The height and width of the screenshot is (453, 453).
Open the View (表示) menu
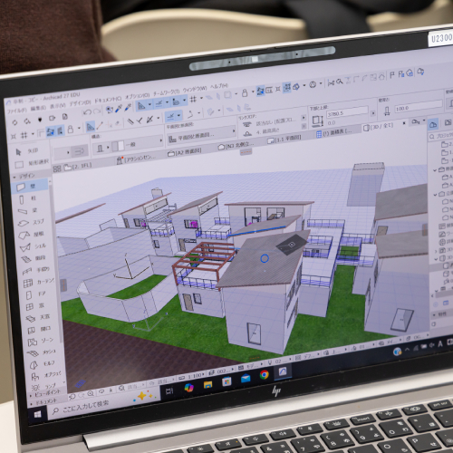tap(57, 105)
